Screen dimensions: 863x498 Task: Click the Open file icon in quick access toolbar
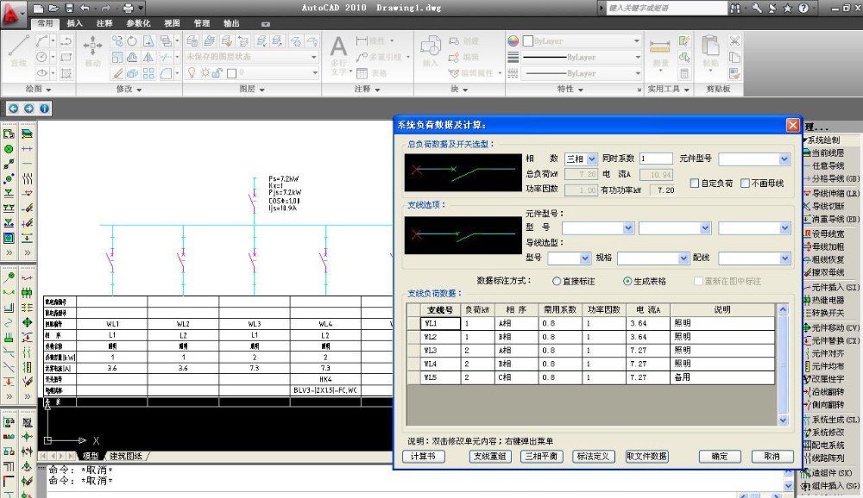pyautogui.click(x=54, y=8)
